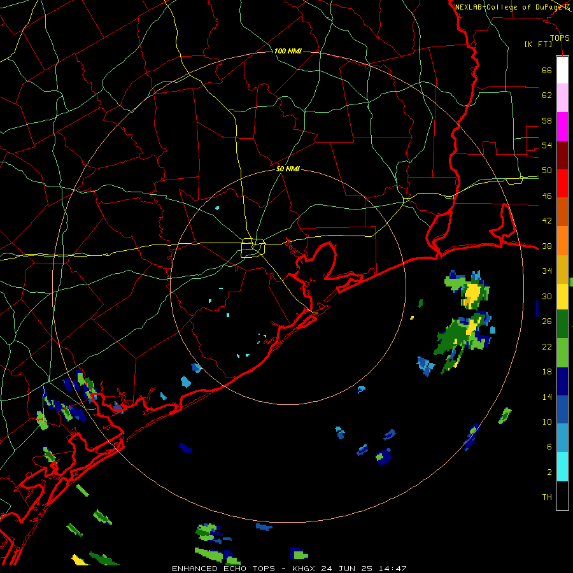Click the legend value 34
Image resolution: width=573 pixels, height=573 pixels.
[547, 271]
